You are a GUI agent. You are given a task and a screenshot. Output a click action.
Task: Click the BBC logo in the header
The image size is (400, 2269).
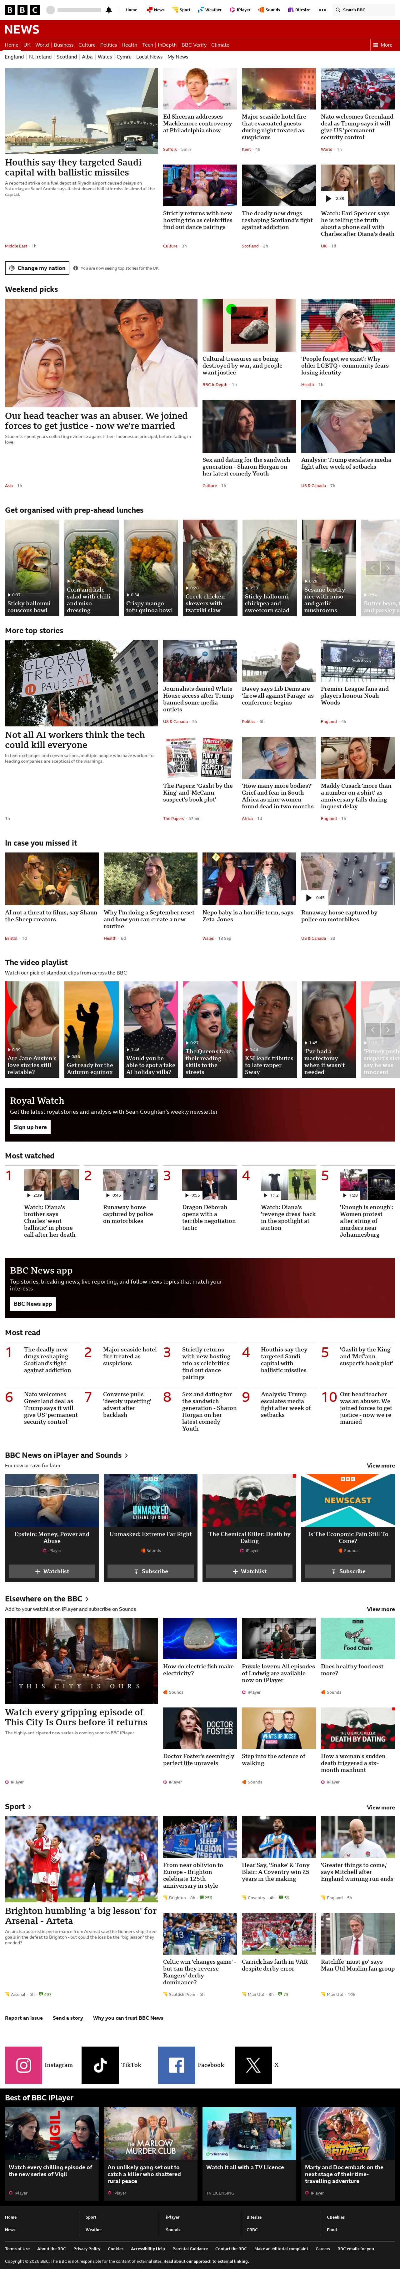(x=22, y=10)
